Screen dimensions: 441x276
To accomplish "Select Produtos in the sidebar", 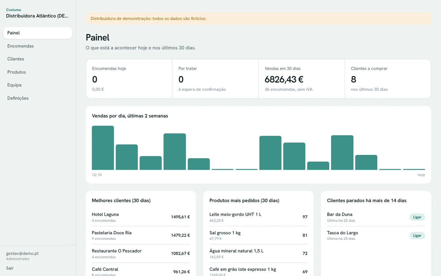I will pos(38,72).
